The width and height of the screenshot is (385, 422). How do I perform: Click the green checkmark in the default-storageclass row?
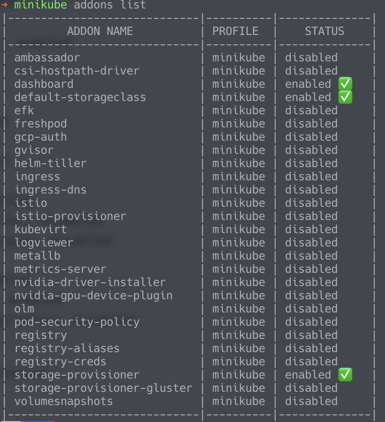[x=345, y=98]
